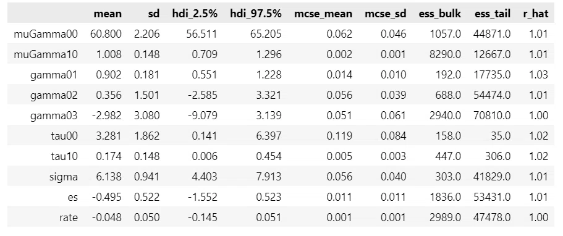This screenshot has width=563, height=236.
Task: Click the sd column header
Action: (153, 14)
